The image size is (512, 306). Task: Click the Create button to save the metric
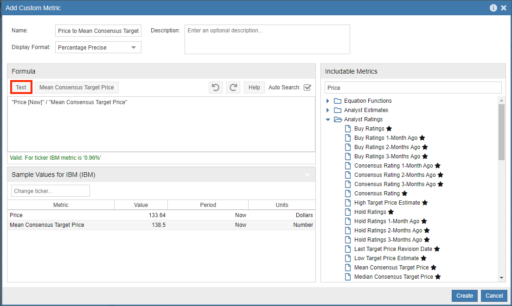[464, 295]
